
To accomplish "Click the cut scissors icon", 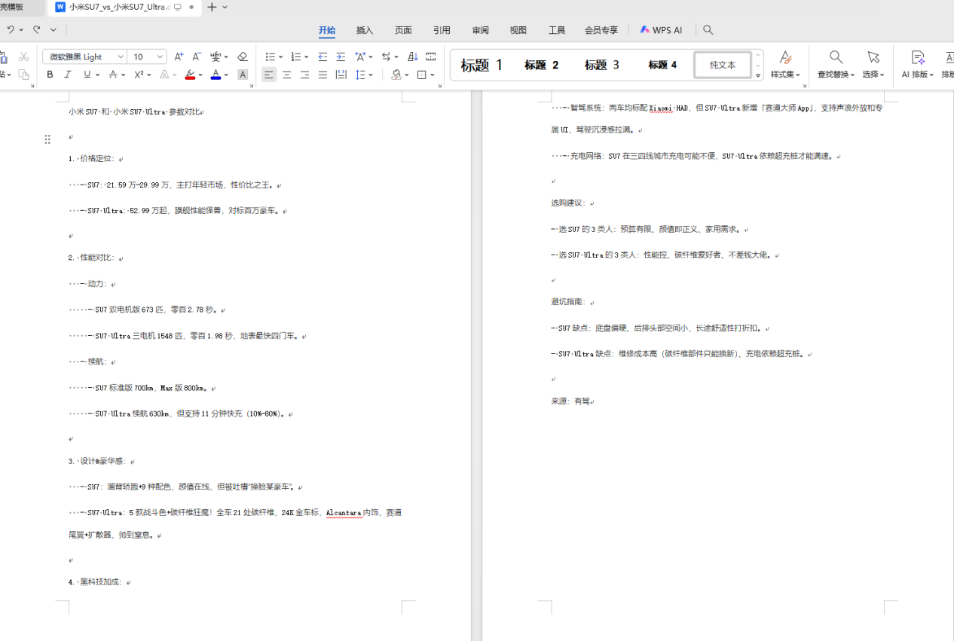I will point(23,56).
